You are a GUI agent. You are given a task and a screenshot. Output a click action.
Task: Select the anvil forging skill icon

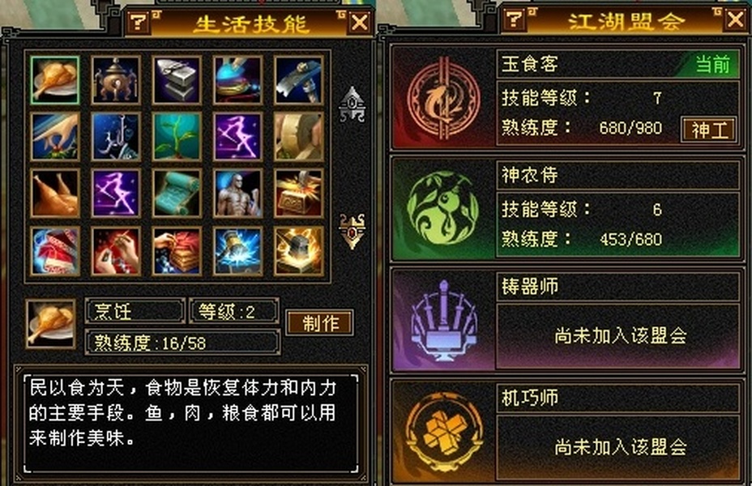click(177, 79)
